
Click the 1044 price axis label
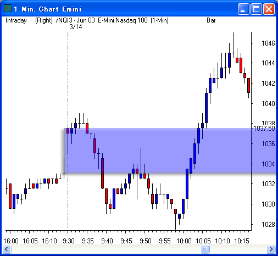(x=268, y=63)
